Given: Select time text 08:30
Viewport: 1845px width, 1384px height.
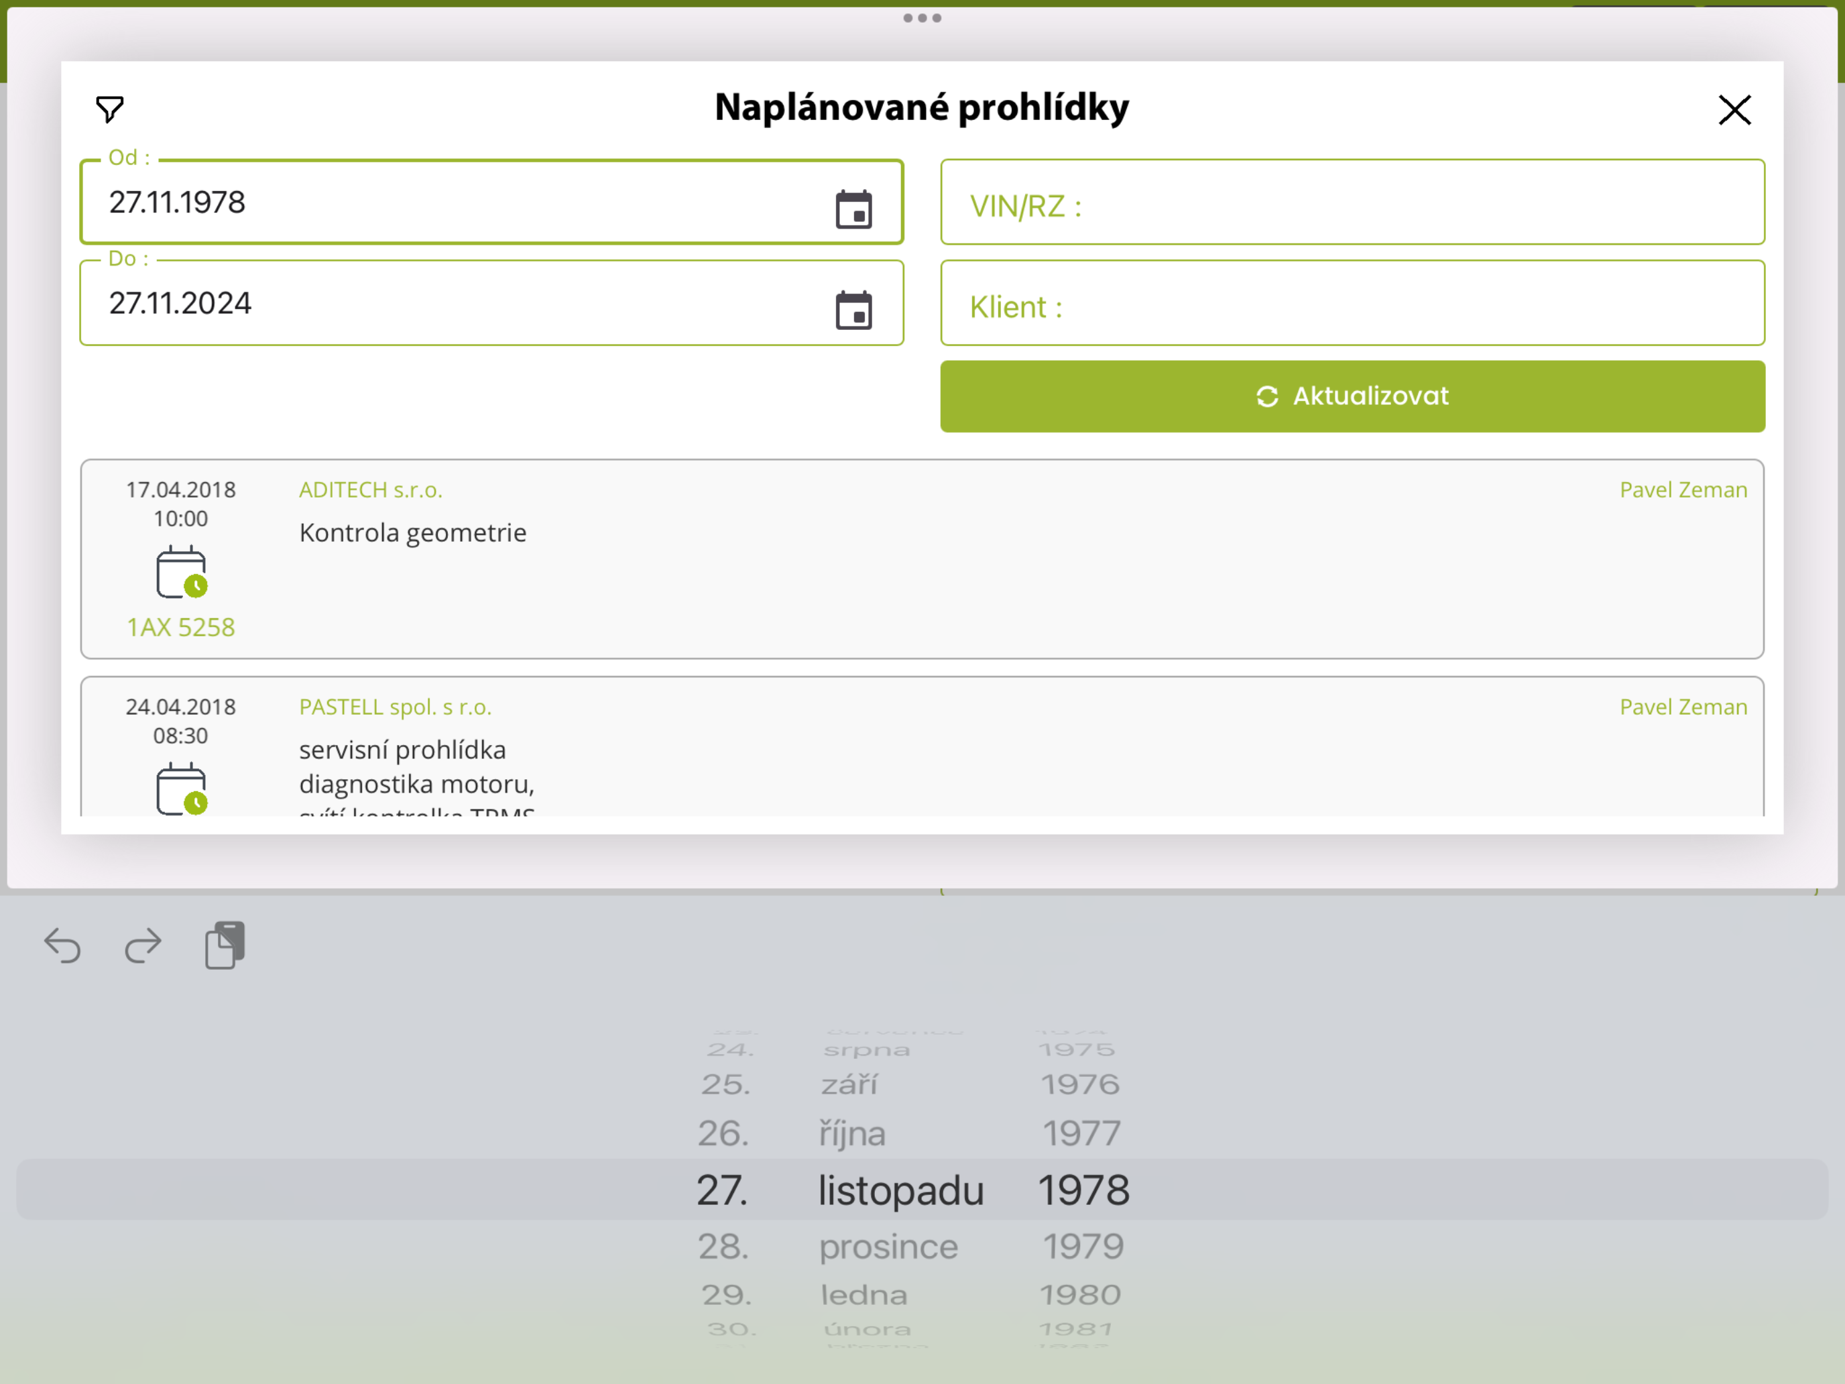Looking at the screenshot, I should pyautogui.click(x=181, y=736).
